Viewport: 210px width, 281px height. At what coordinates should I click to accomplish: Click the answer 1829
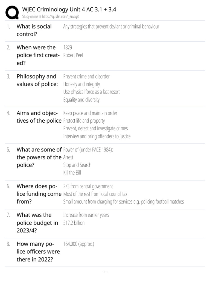[x=68, y=47]
